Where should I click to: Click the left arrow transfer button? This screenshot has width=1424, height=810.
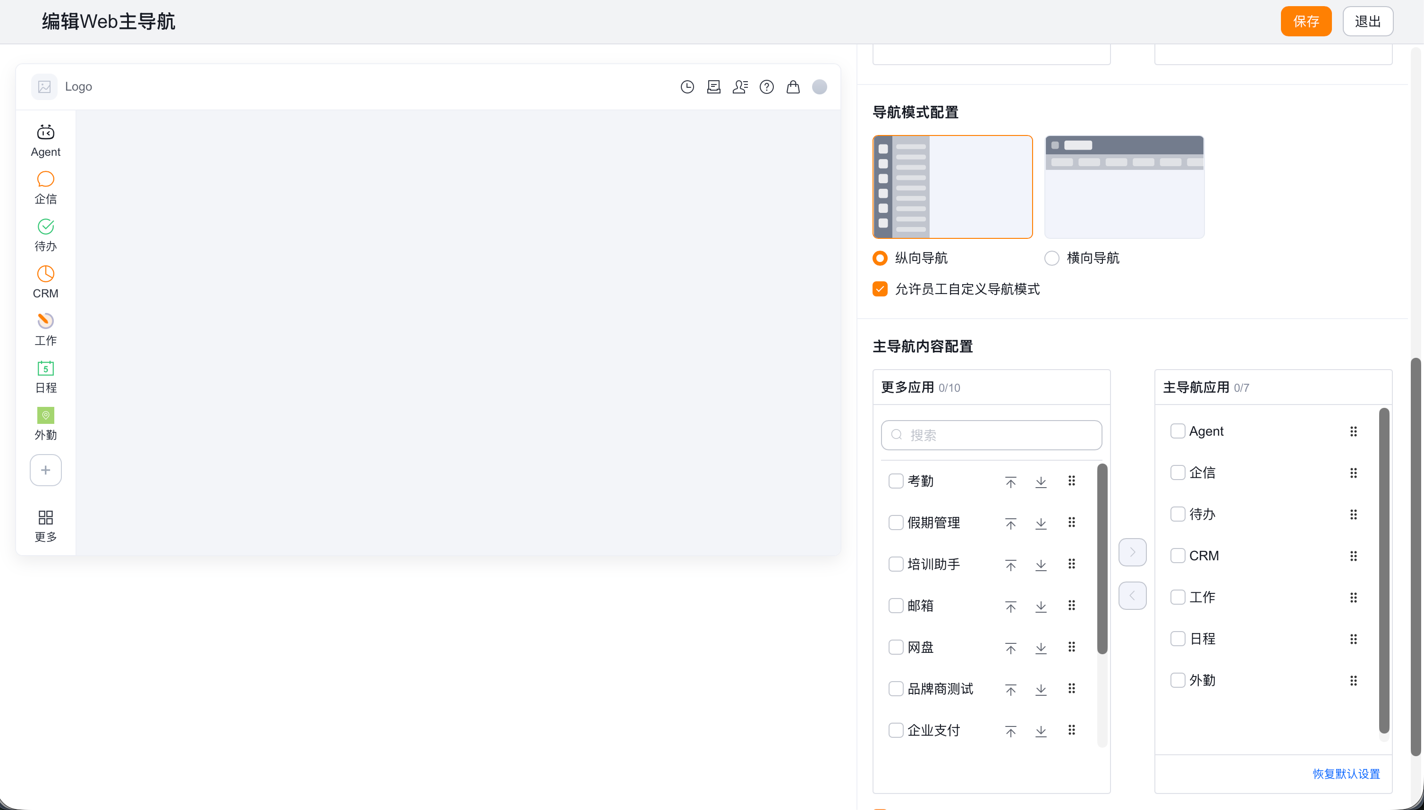coord(1132,596)
